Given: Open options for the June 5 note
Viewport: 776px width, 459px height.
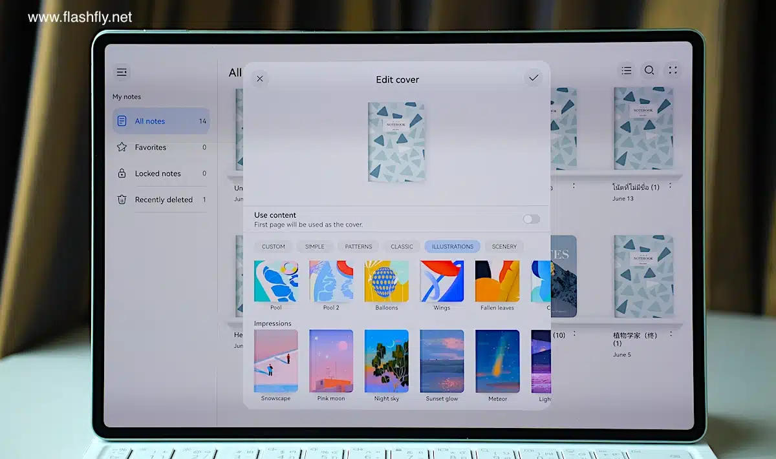Looking at the screenshot, I should tap(671, 334).
